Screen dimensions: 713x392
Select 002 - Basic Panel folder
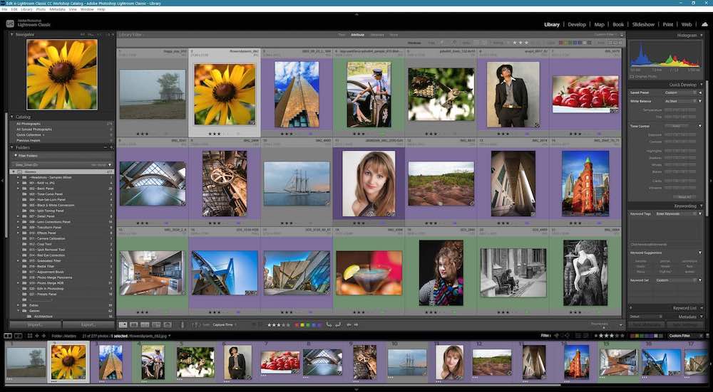41,189
